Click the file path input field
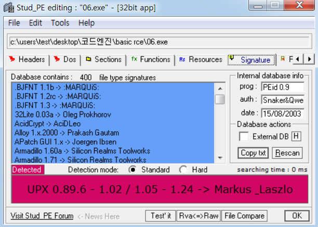The height and width of the screenshot is (227, 318). point(160,42)
